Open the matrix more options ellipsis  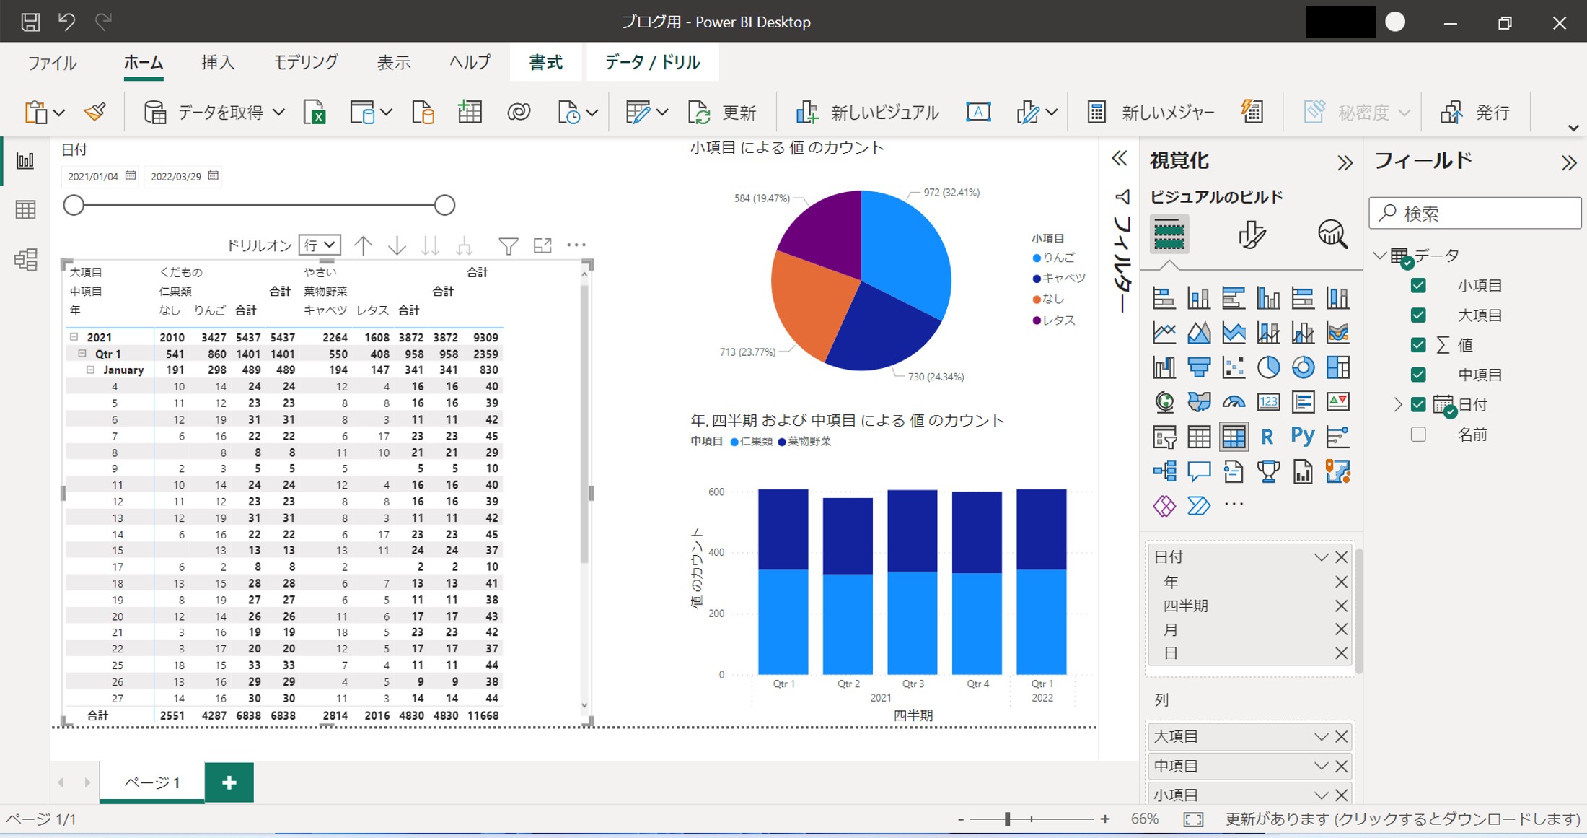pos(576,245)
